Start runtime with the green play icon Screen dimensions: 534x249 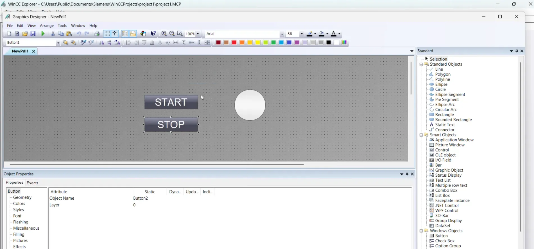point(43,34)
